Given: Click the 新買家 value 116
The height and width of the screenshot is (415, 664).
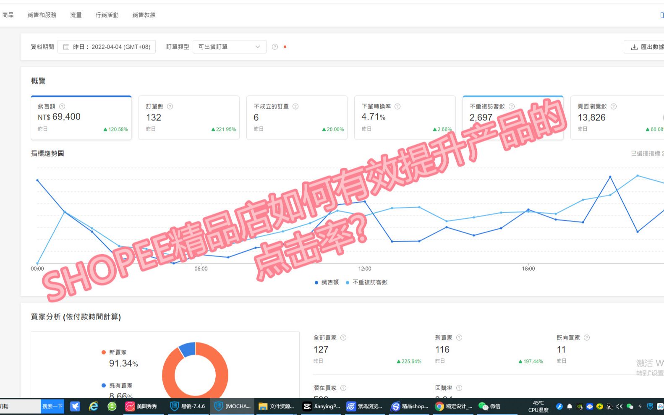Looking at the screenshot, I should [x=442, y=350].
